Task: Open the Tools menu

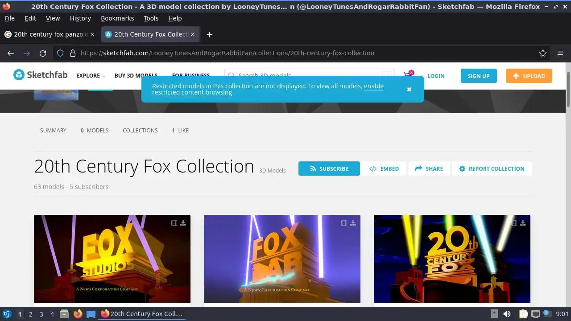Action: coord(151,18)
